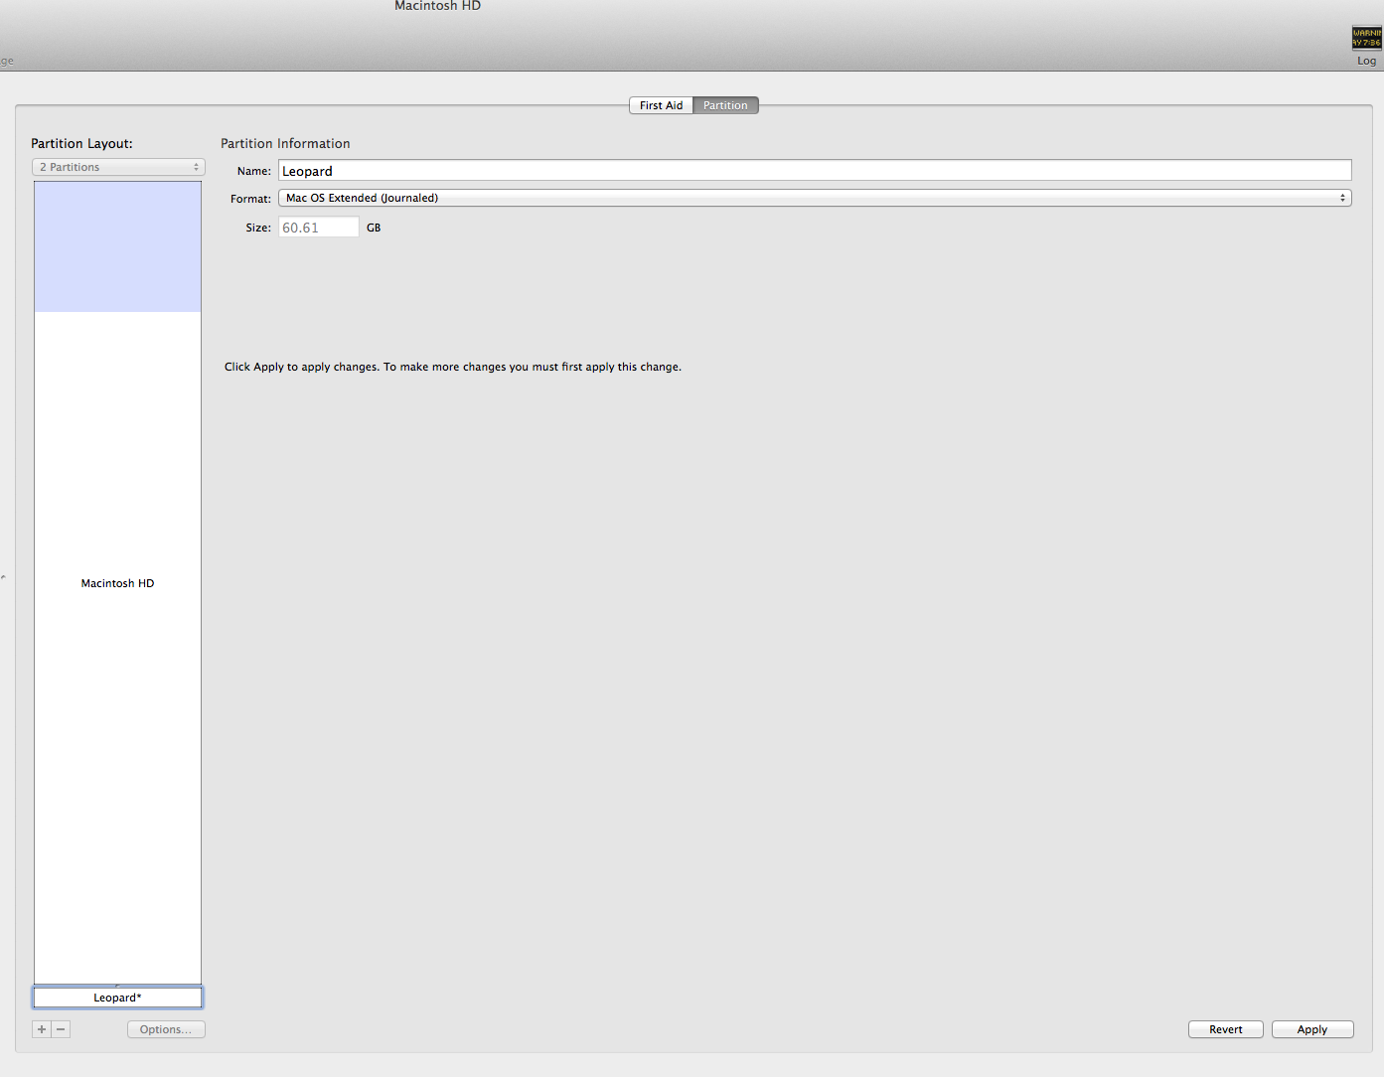Open the Format dropdown menu

(815, 198)
